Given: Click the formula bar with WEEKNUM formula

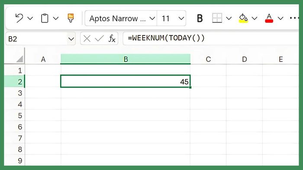Looking at the screenshot, I should (211, 38).
